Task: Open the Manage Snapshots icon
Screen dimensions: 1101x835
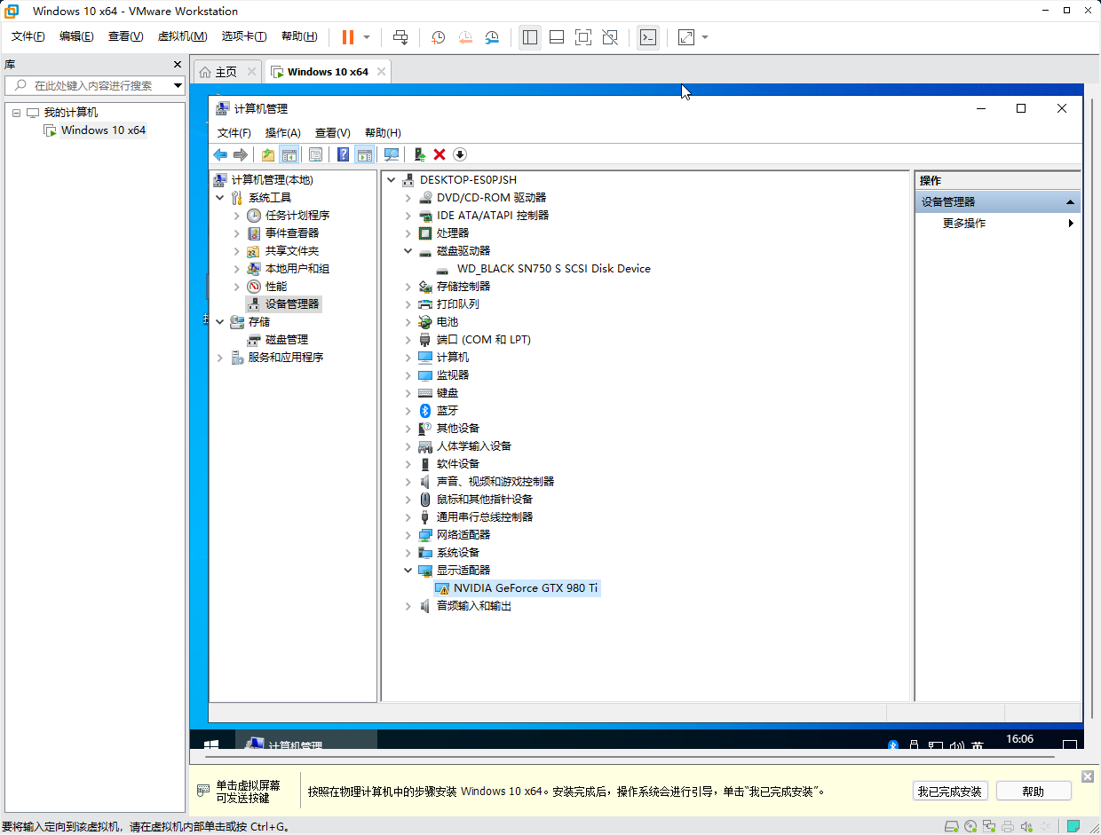Action: (492, 37)
